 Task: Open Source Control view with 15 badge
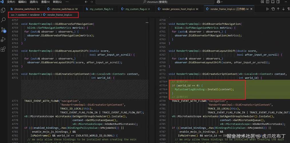[x=3, y=30]
